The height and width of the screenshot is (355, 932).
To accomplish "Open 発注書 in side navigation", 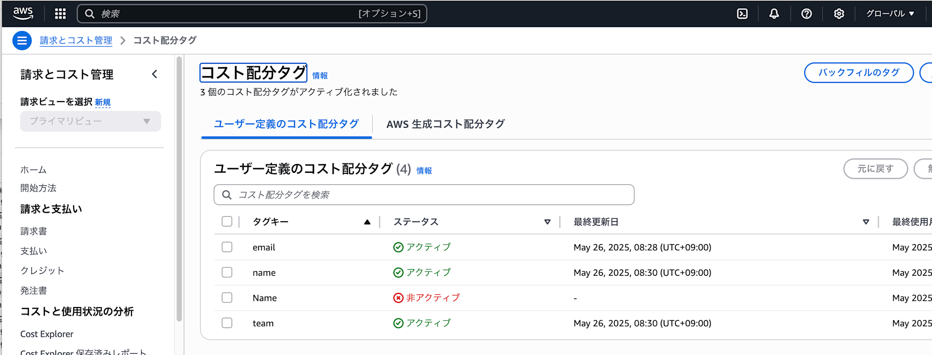I will [34, 291].
